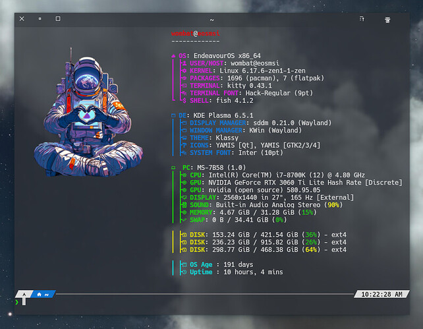
Task: Click the package icon before PACKAGES
Action: 184,78
